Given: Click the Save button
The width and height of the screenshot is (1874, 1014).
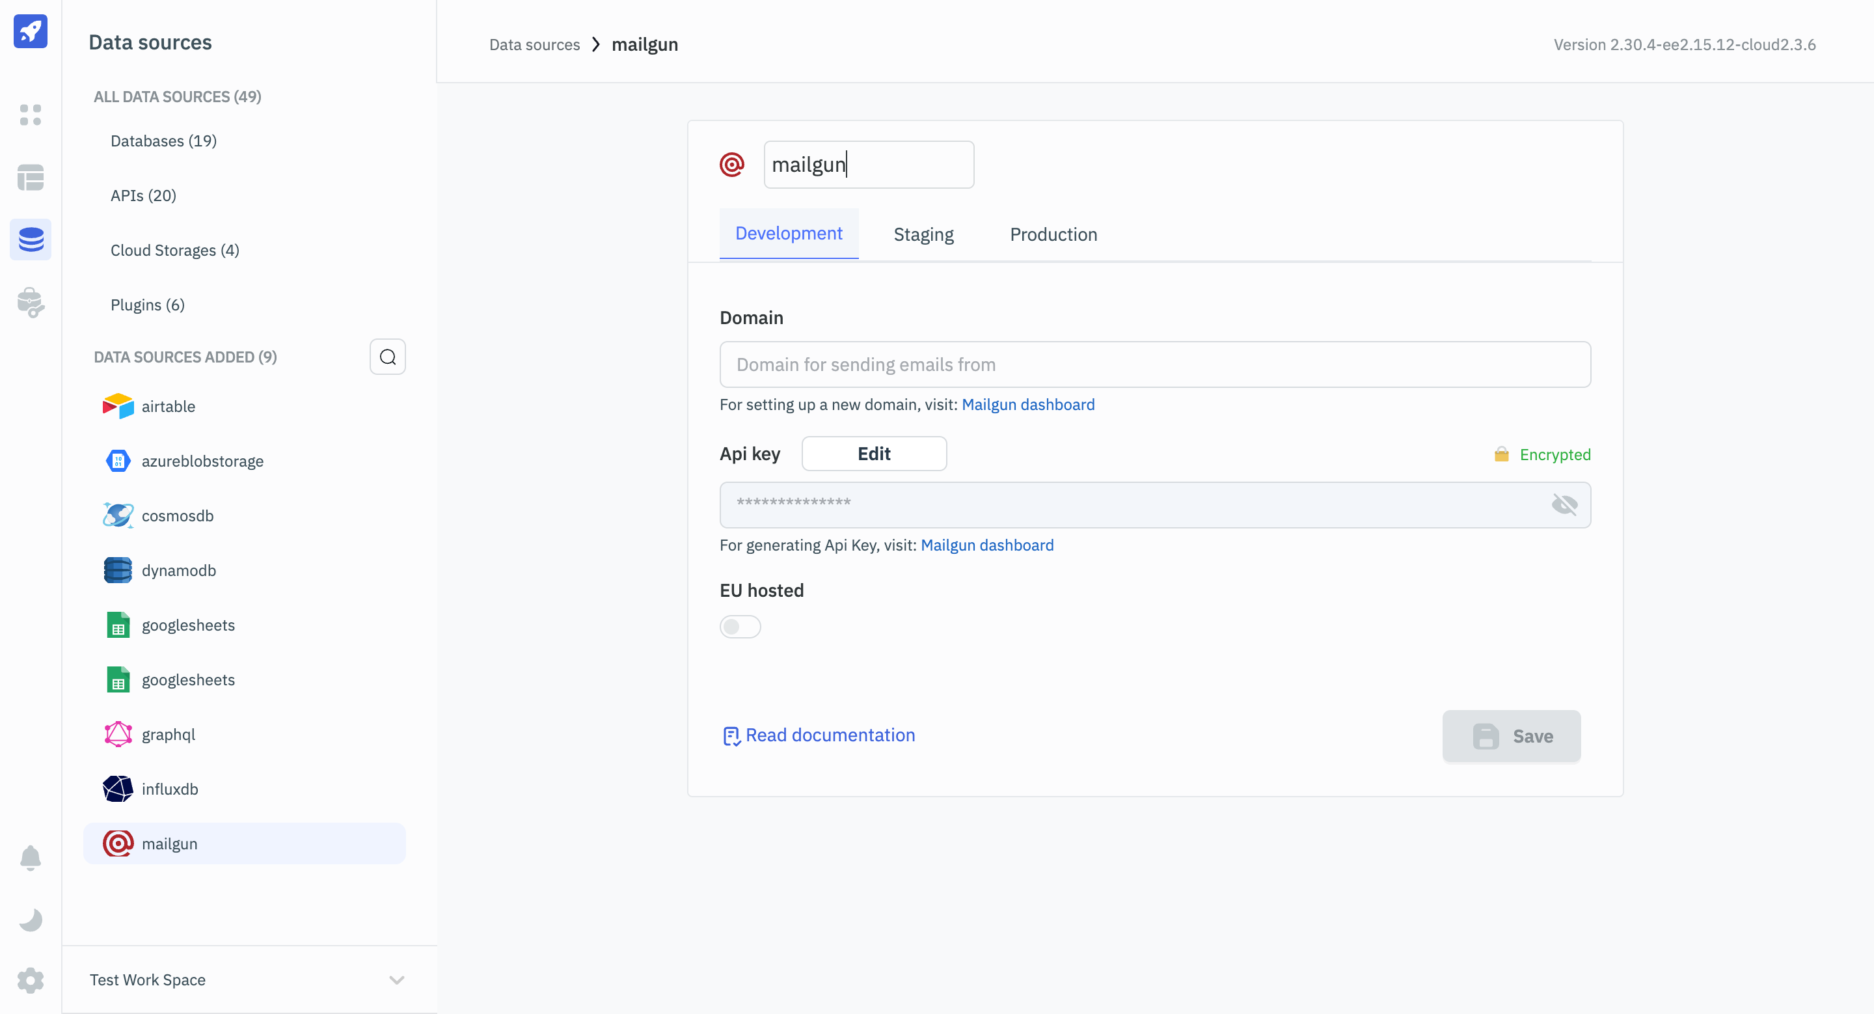Looking at the screenshot, I should (1511, 736).
